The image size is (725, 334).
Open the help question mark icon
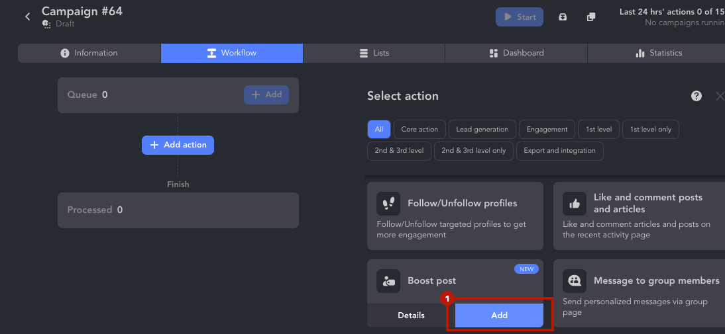click(697, 96)
